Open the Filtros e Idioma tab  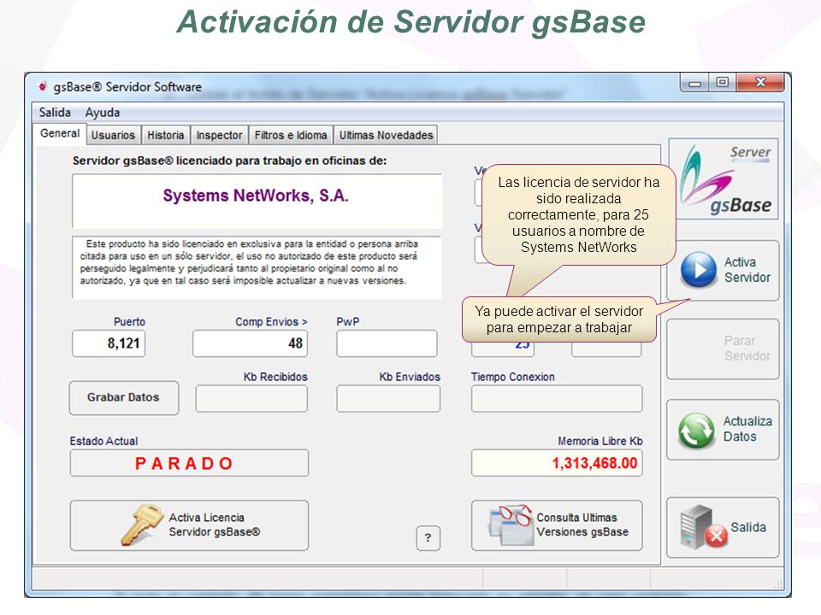point(291,135)
